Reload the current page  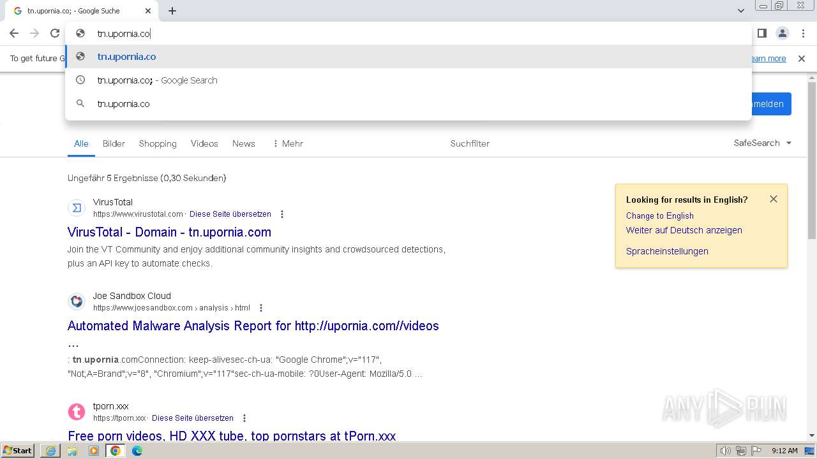point(55,33)
